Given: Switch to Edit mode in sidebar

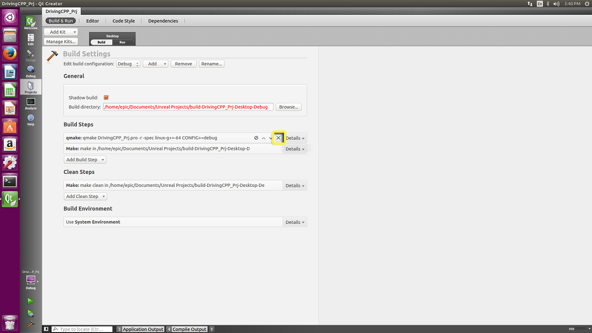Looking at the screenshot, I should coord(31,39).
